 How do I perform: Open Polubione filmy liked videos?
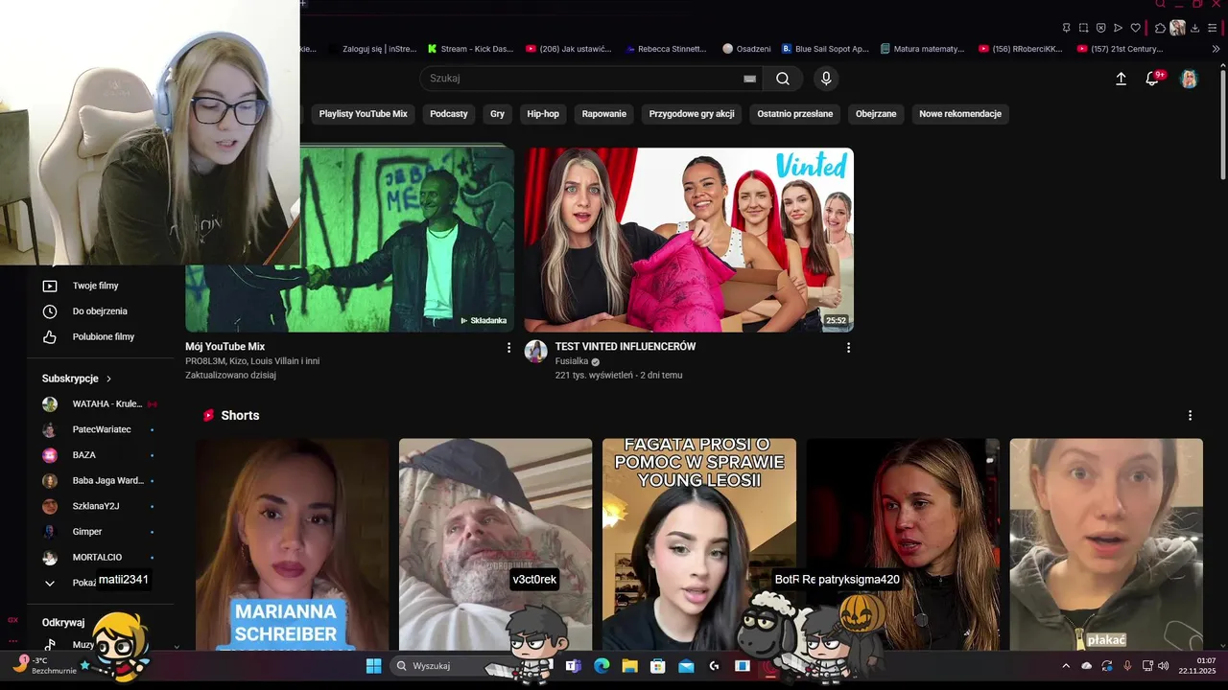click(104, 337)
